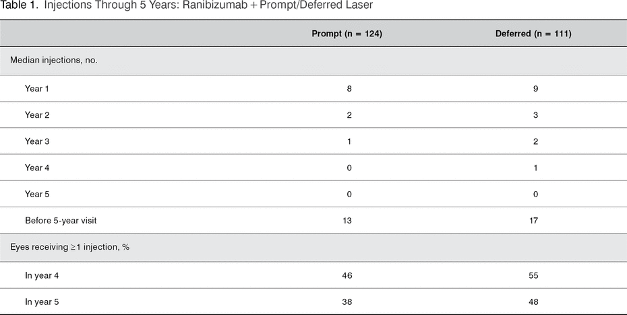Click the Year 4 row label
Image resolution: width=627 pixels, height=315 pixels.
click(x=37, y=168)
